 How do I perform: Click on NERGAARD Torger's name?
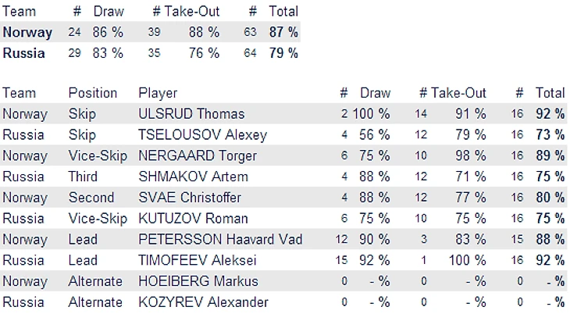coord(198,155)
